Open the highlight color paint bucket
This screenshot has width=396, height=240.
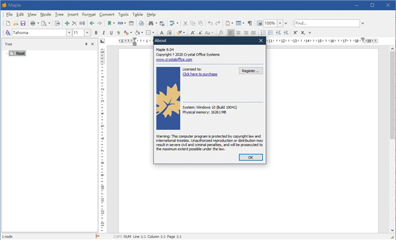137,32
